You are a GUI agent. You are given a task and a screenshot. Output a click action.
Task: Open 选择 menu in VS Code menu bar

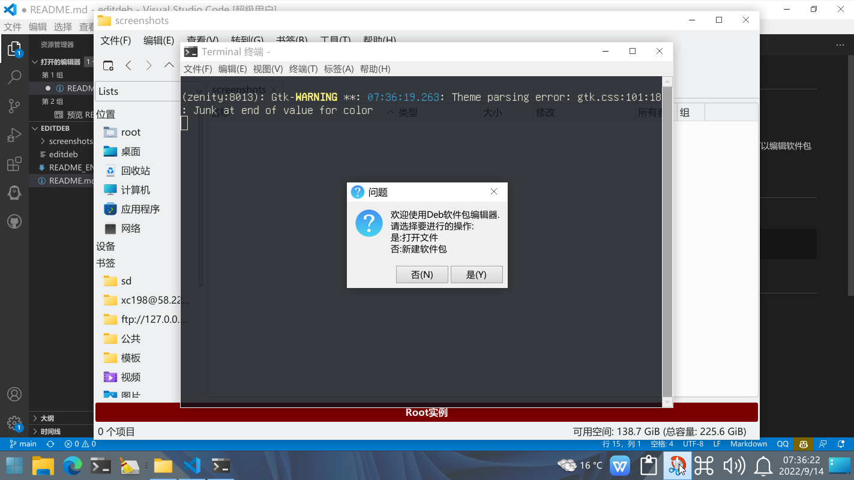63,27
